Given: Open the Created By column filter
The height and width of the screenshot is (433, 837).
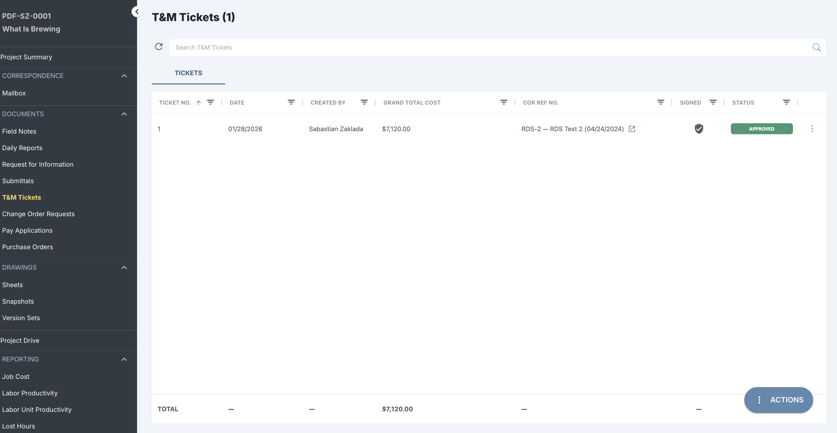Looking at the screenshot, I should point(364,102).
